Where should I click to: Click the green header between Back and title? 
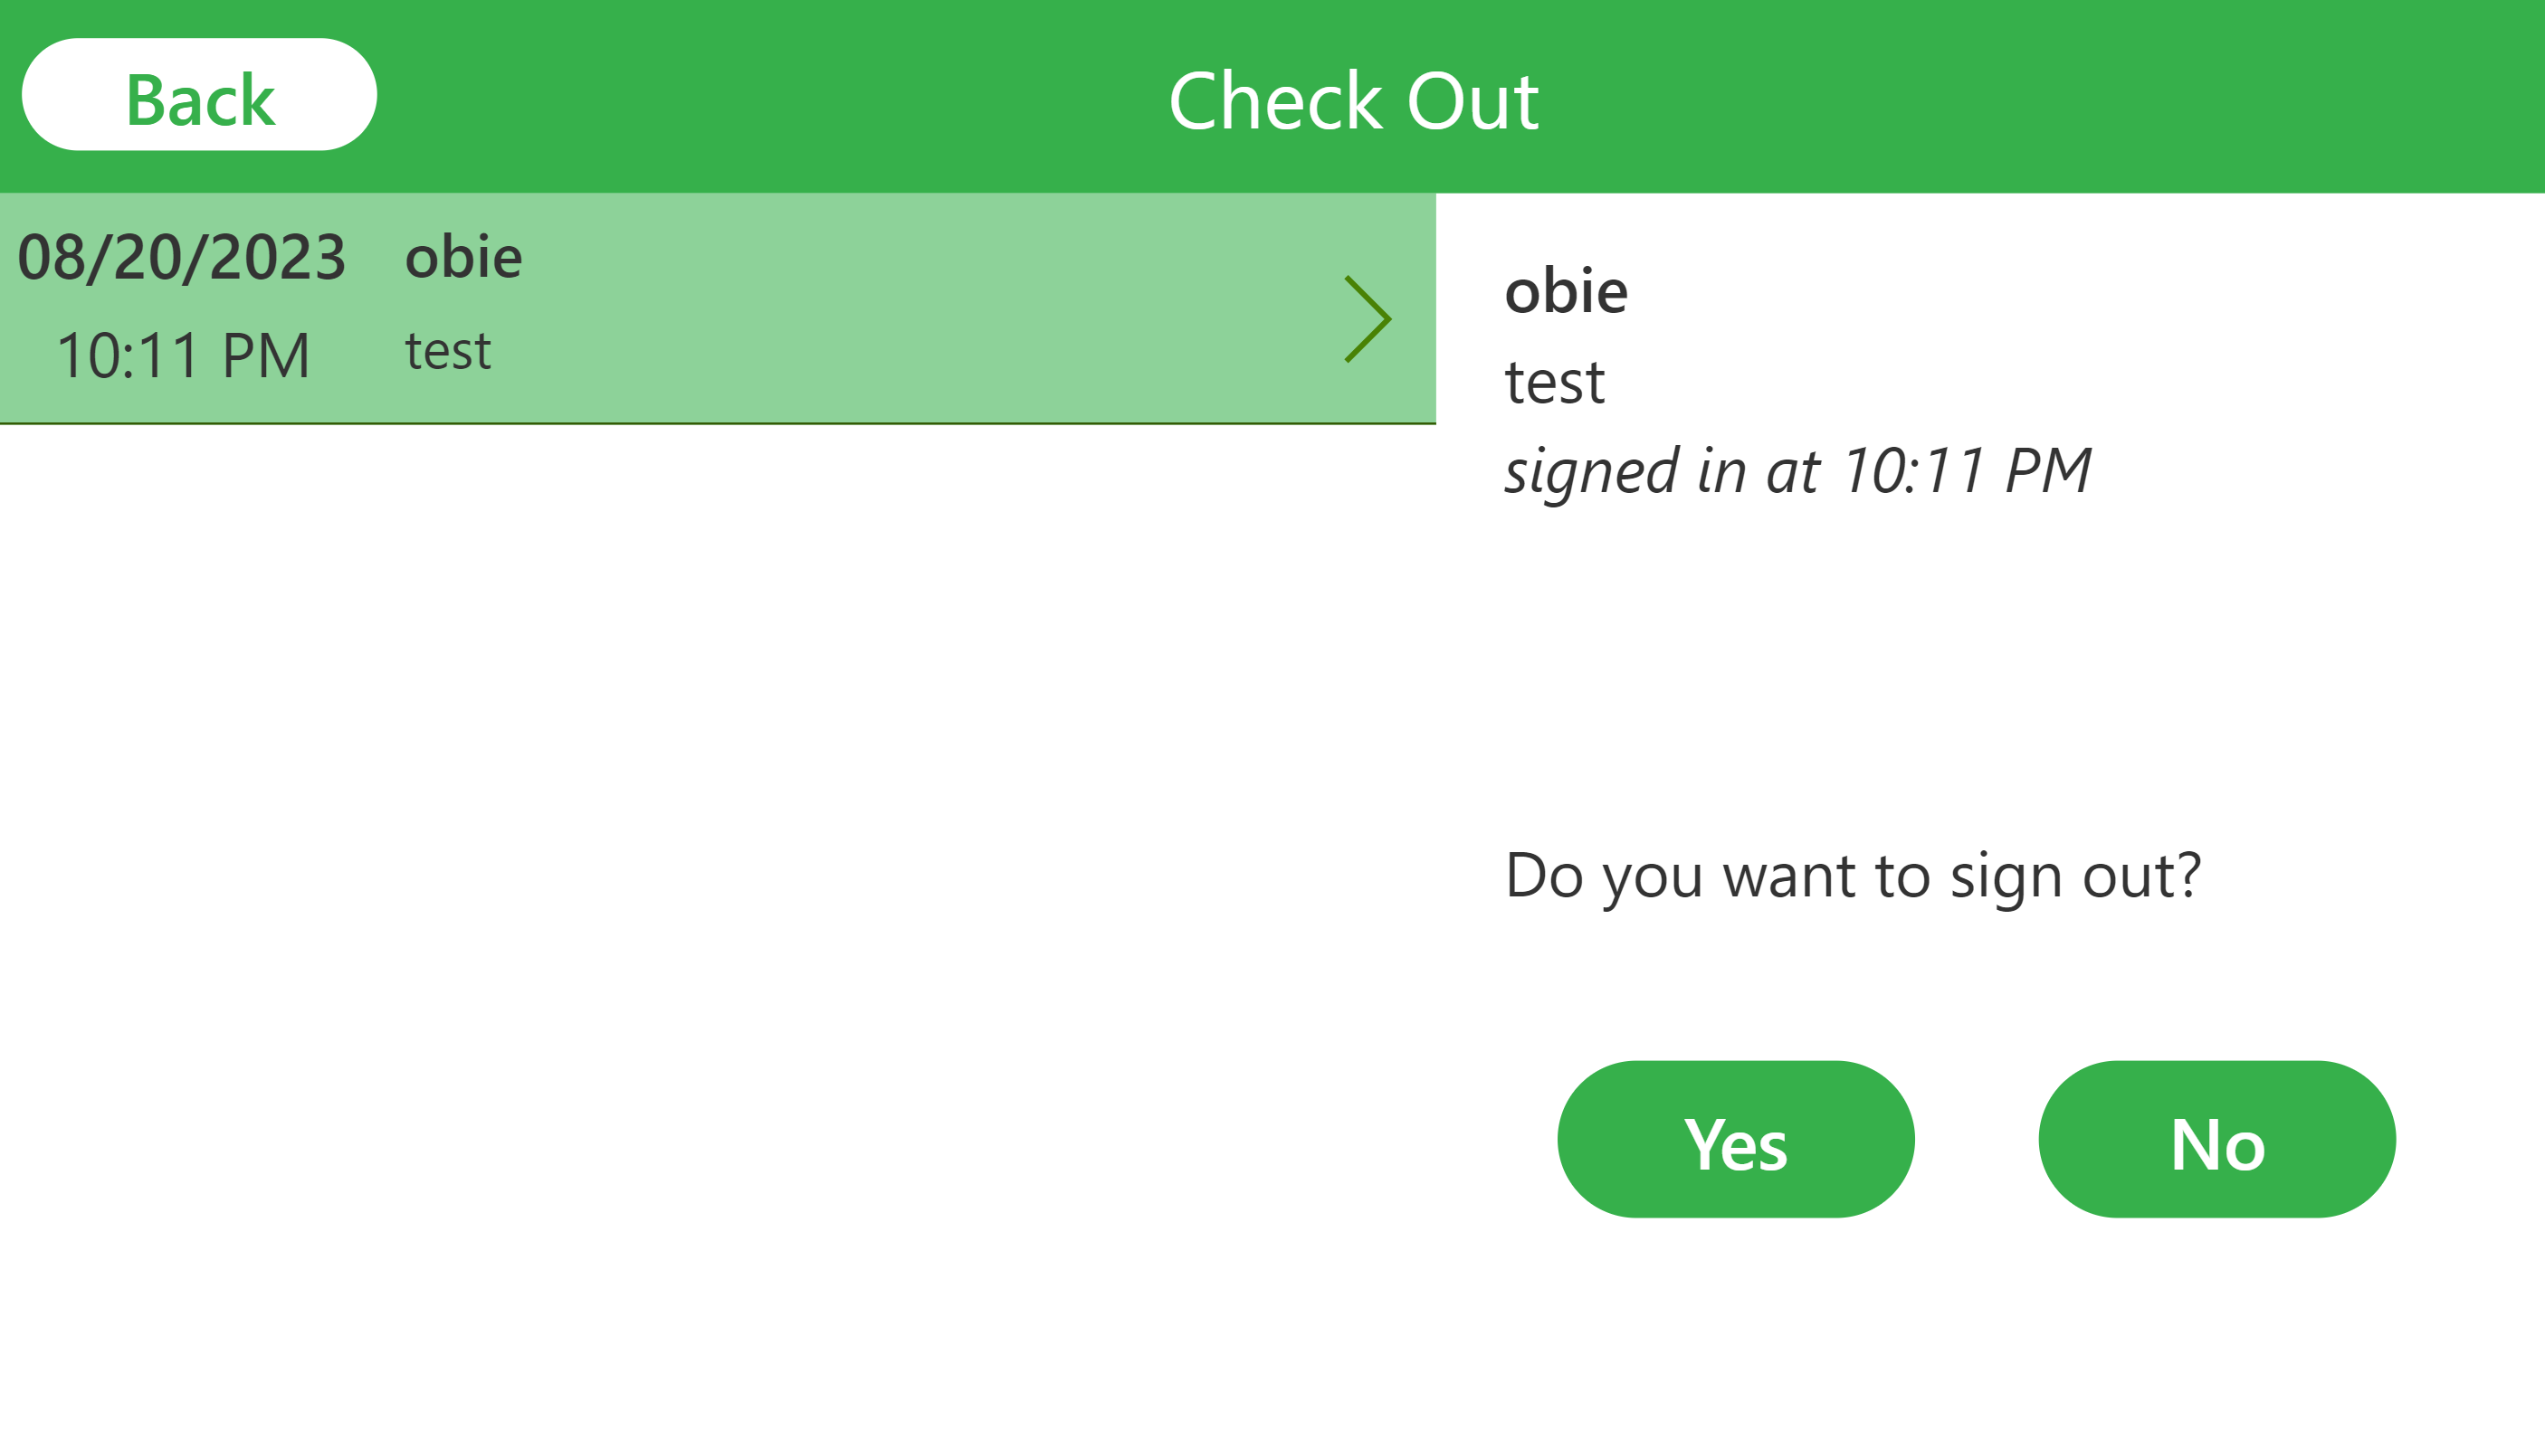tap(770, 97)
